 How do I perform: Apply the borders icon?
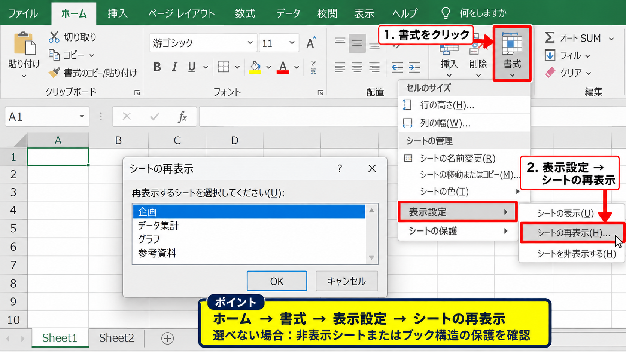coord(224,67)
